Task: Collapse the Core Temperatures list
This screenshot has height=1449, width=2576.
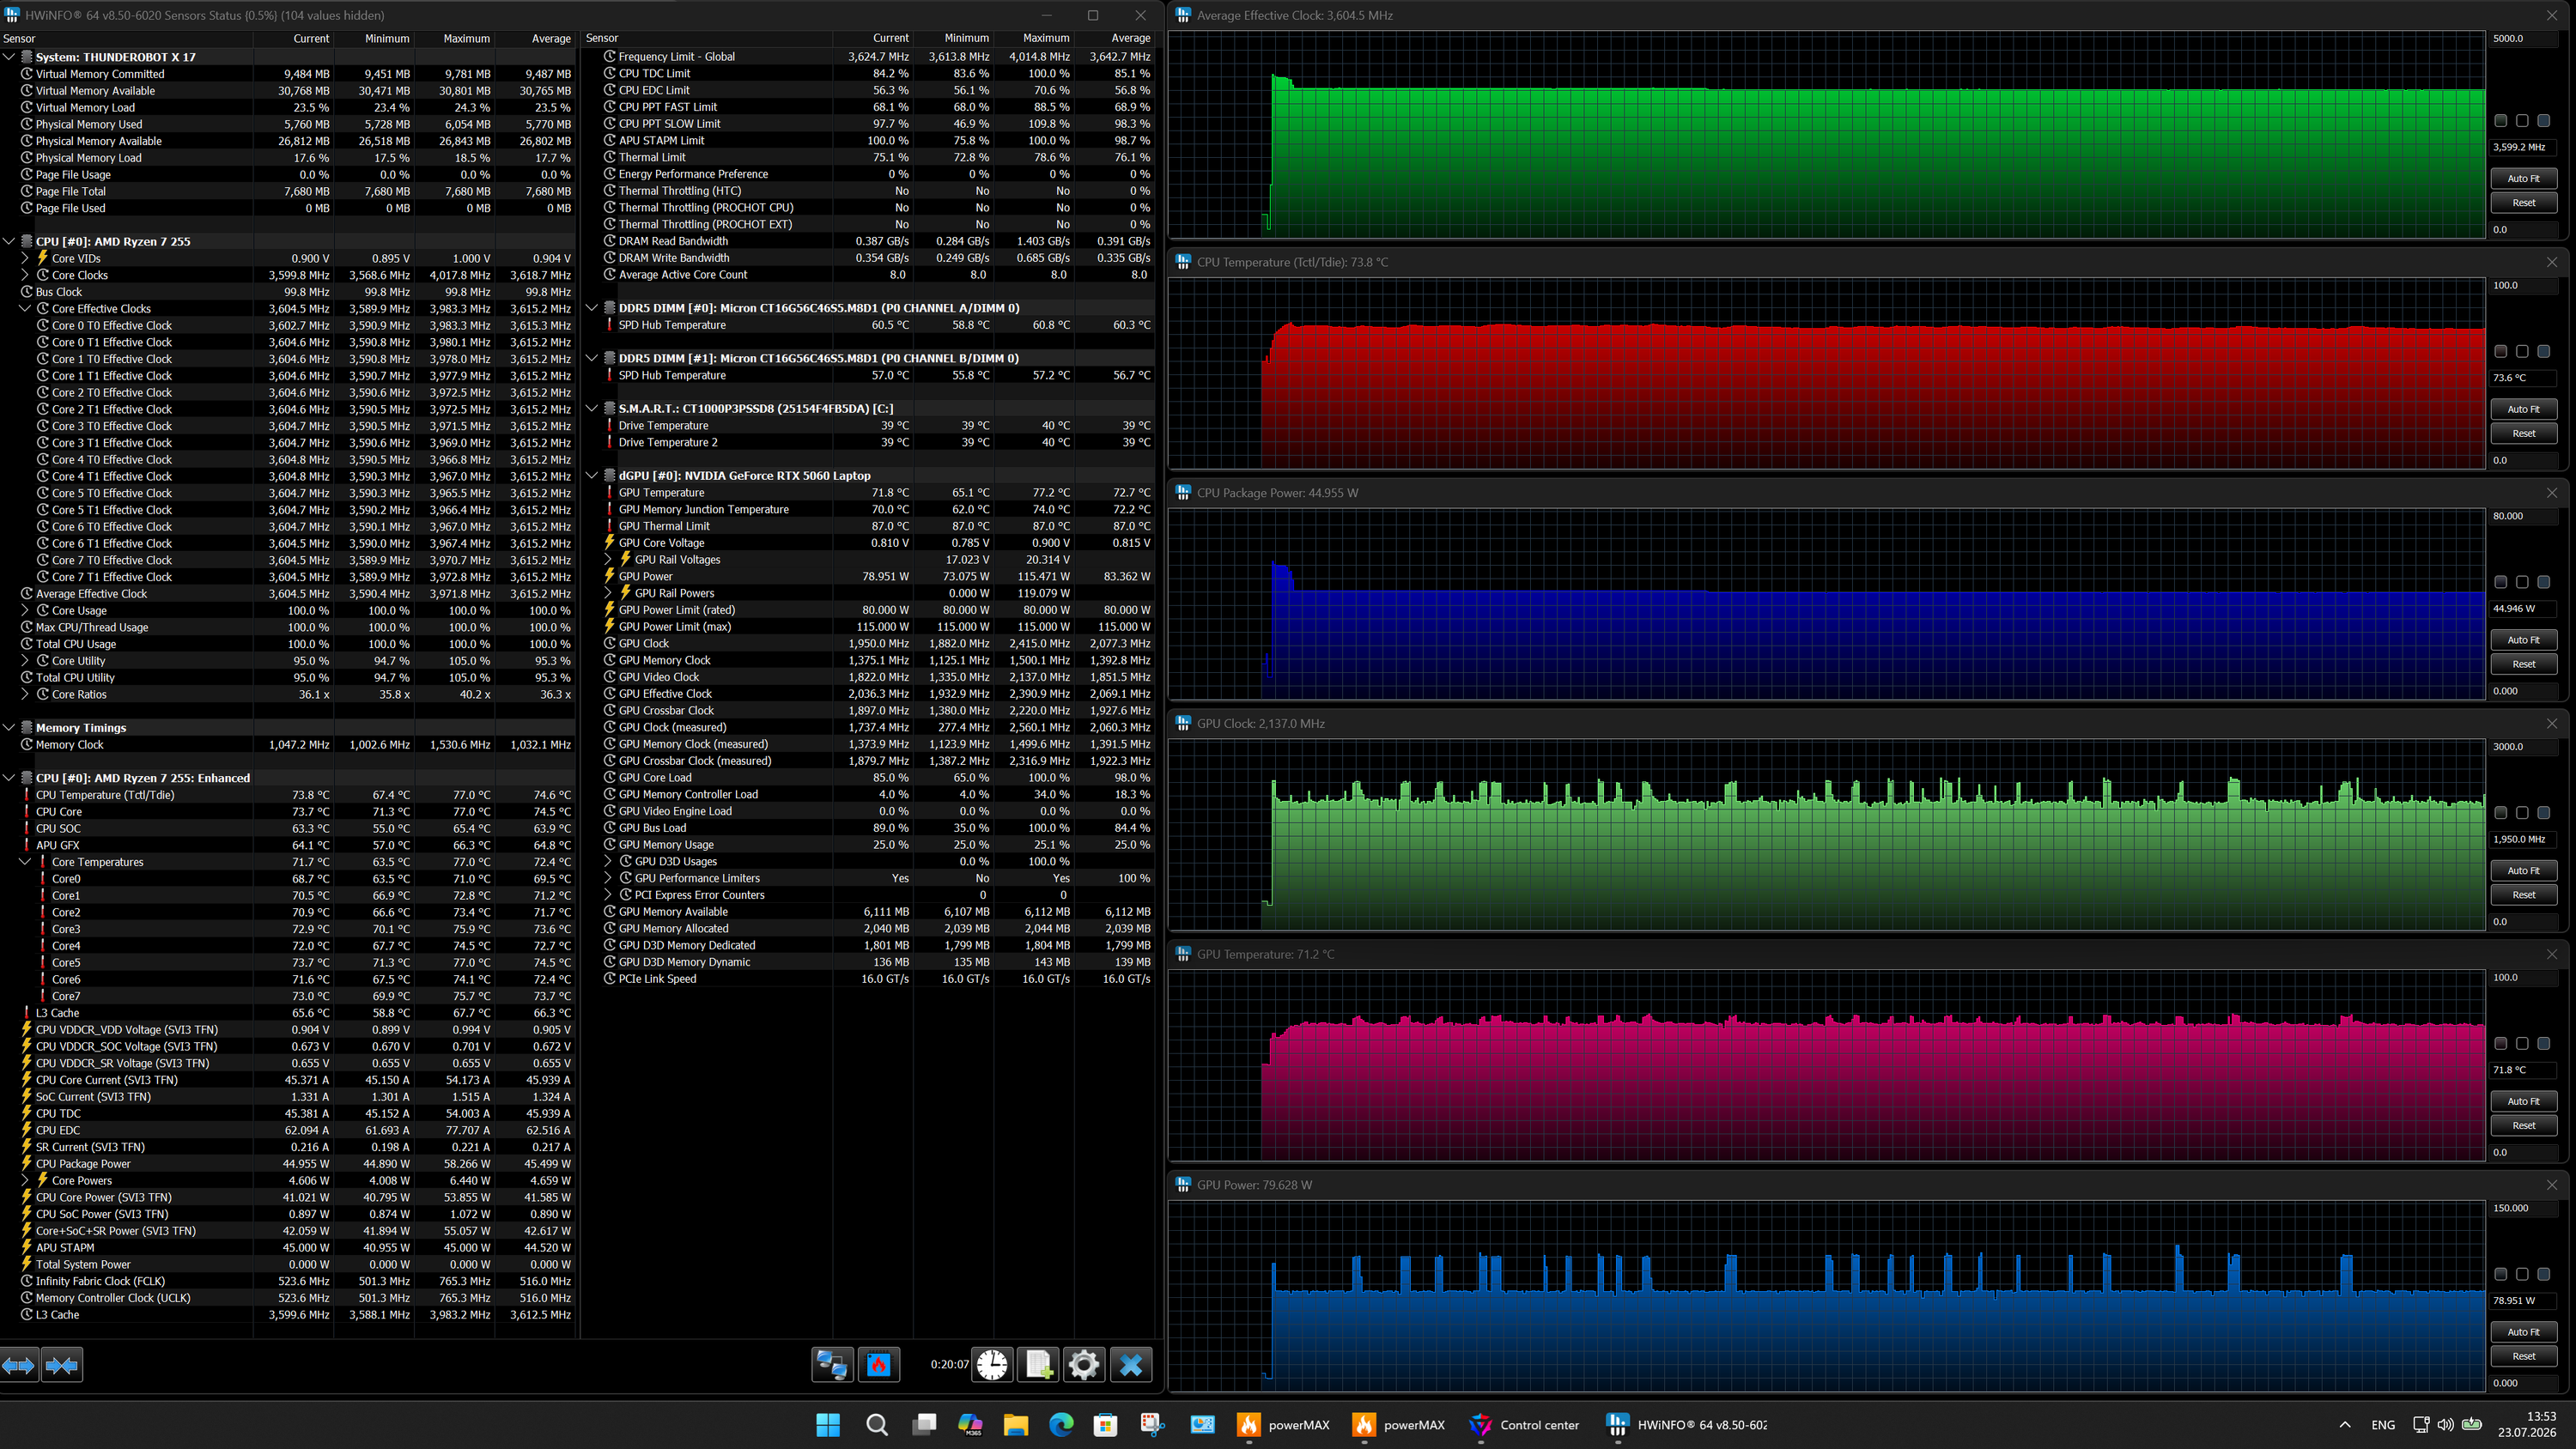Action: tap(25, 862)
